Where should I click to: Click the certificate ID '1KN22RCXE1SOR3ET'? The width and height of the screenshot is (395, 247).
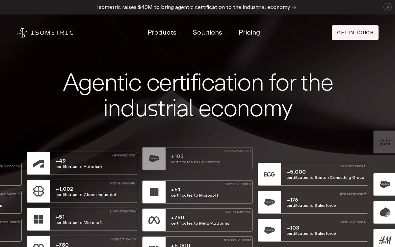(x=353, y=194)
